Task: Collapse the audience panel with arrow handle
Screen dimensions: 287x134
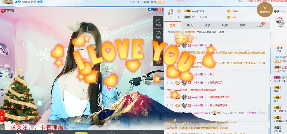Action: tap(270, 80)
